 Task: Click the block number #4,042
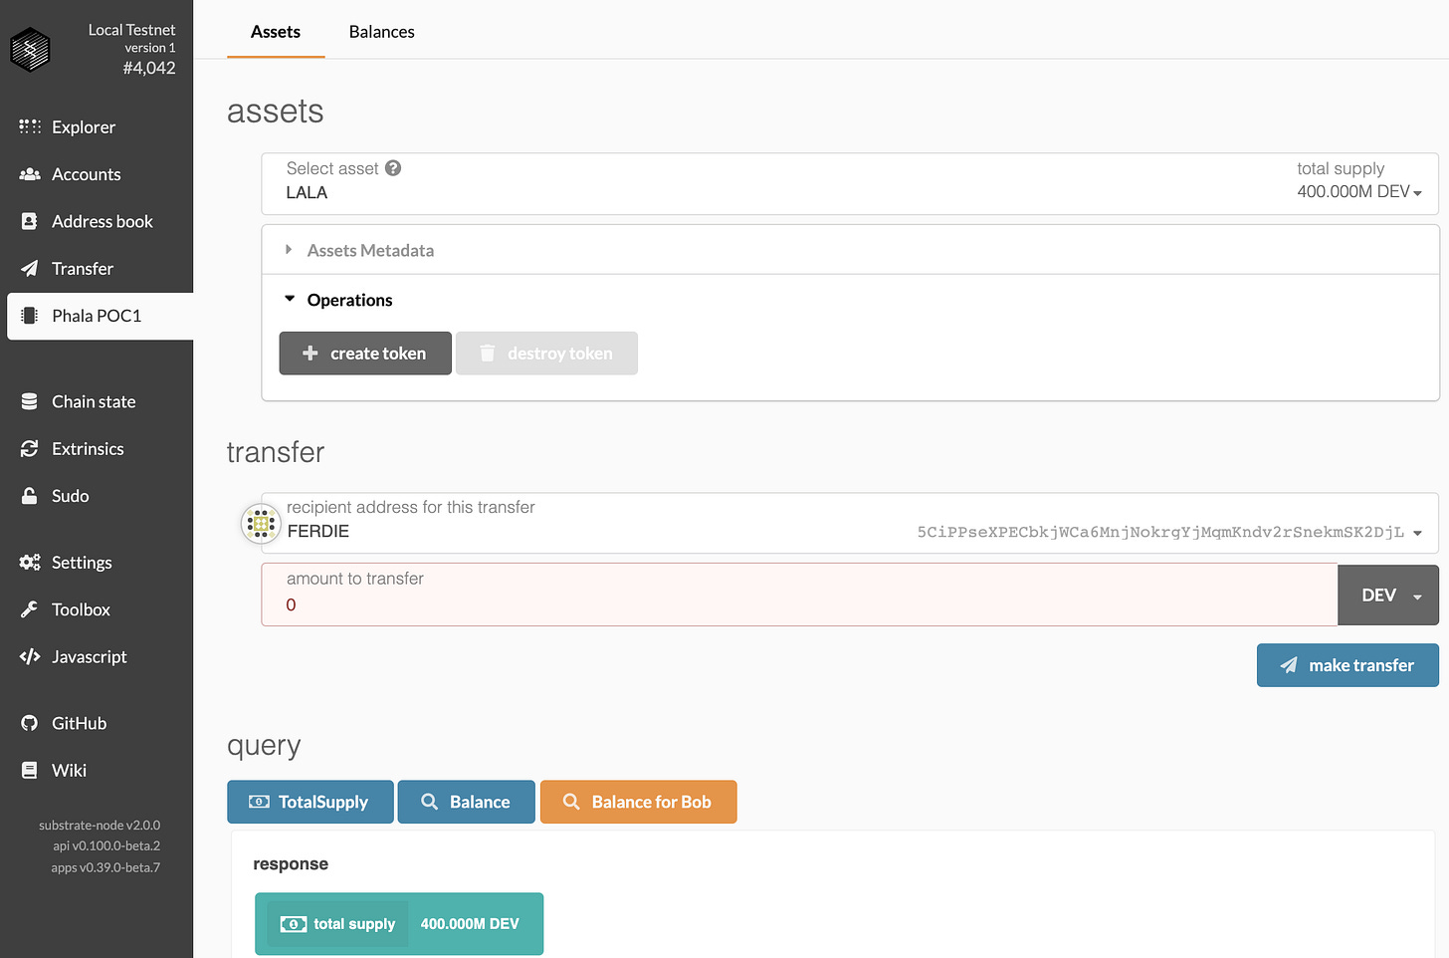click(149, 68)
